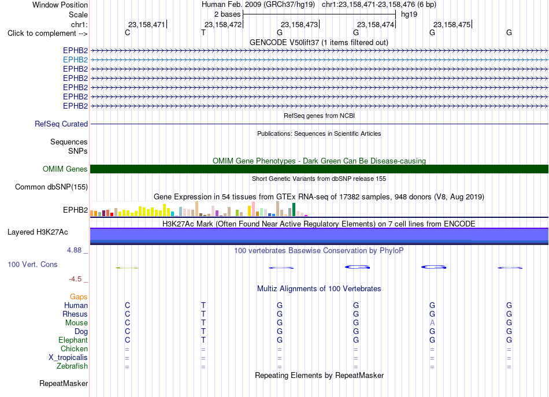The width and height of the screenshot is (549, 397).
Task: Click the 4.88 PhyloP maximum value
Action: [74, 250]
